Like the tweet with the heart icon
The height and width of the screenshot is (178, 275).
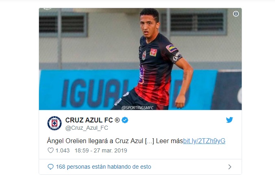tap(50, 150)
